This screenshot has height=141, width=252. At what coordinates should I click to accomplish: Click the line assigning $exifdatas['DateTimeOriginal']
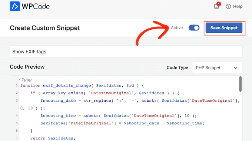[122, 123]
